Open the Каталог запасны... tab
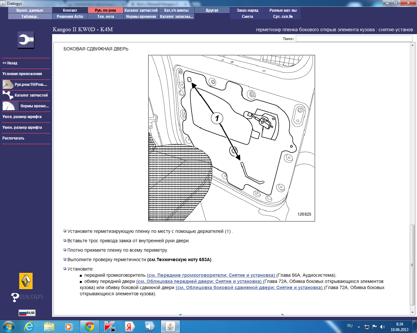This screenshot has width=417, height=333. [x=177, y=17]
